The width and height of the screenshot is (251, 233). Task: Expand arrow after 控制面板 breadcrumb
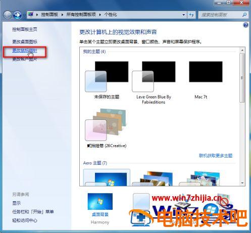(x=63, y=15)
